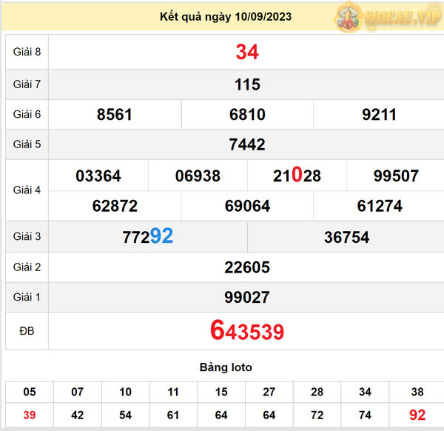Click the Giải 6 label
Viewport: 444px width, 431px height.
click(27, 114)
